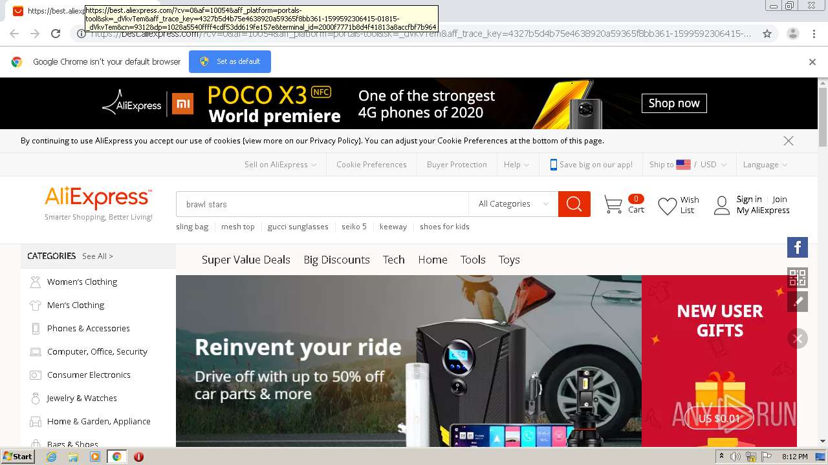This screenshot has height=465, width=828.
Task: Open the Chrome three-dot menu
Action: [814, 34]
